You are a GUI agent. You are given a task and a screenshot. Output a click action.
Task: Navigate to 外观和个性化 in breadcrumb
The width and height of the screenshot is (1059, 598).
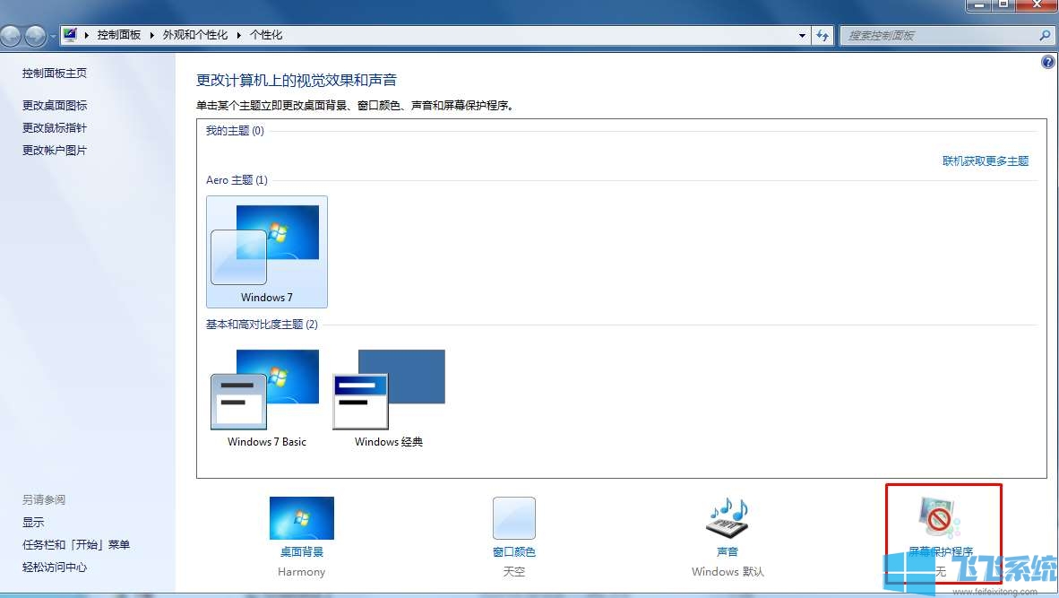point(195,35)
